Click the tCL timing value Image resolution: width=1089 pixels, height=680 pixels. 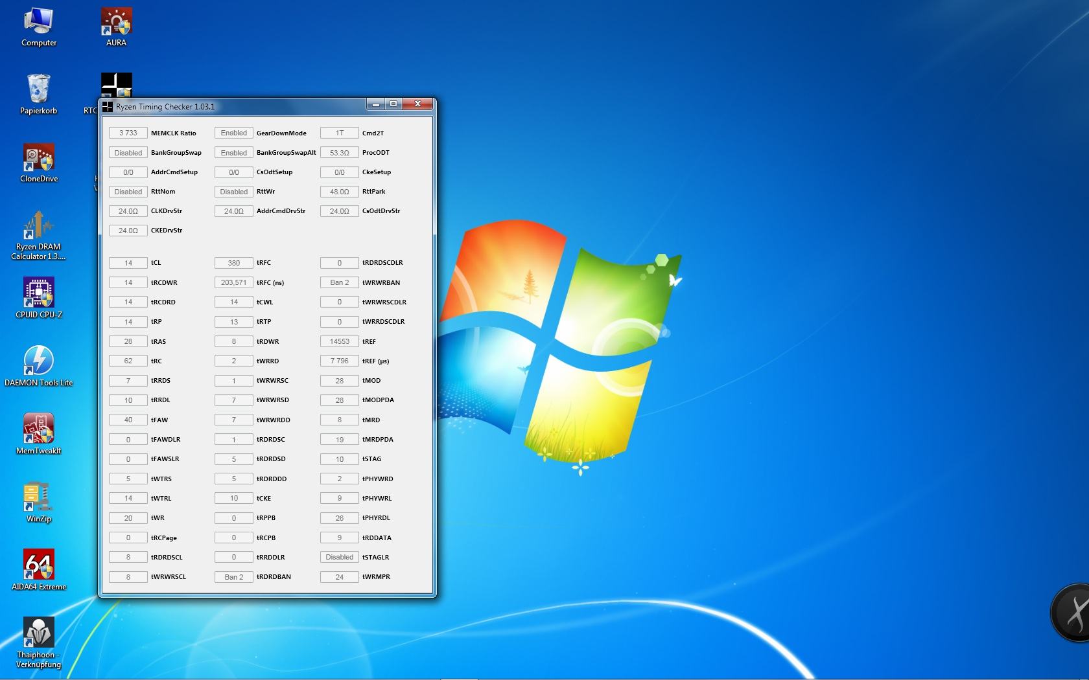point(128,263)
